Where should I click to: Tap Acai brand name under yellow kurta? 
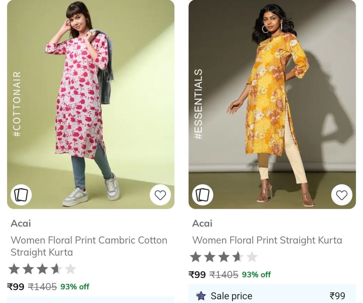[x=202, y=223]
